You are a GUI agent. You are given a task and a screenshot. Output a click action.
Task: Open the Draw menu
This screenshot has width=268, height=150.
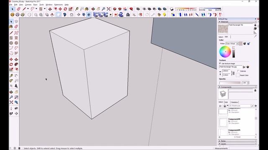point(35,5)
